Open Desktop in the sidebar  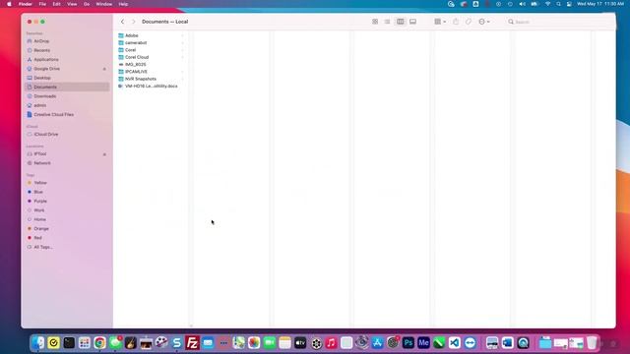coord(42,78)
